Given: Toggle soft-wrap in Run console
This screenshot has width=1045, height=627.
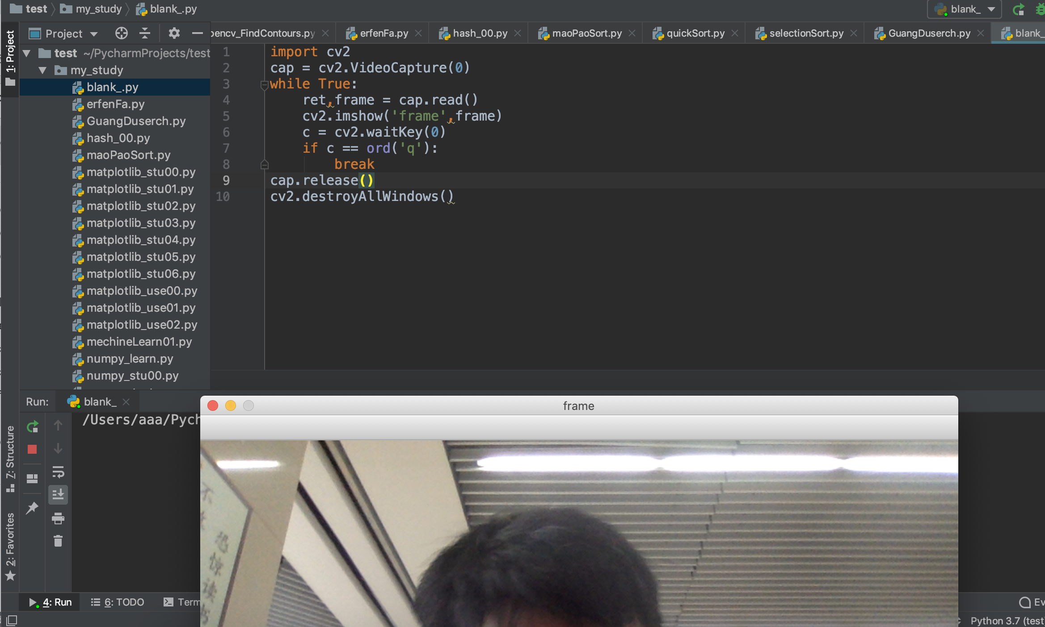Looking at the screenshot, I should click(x=58, y=472).
